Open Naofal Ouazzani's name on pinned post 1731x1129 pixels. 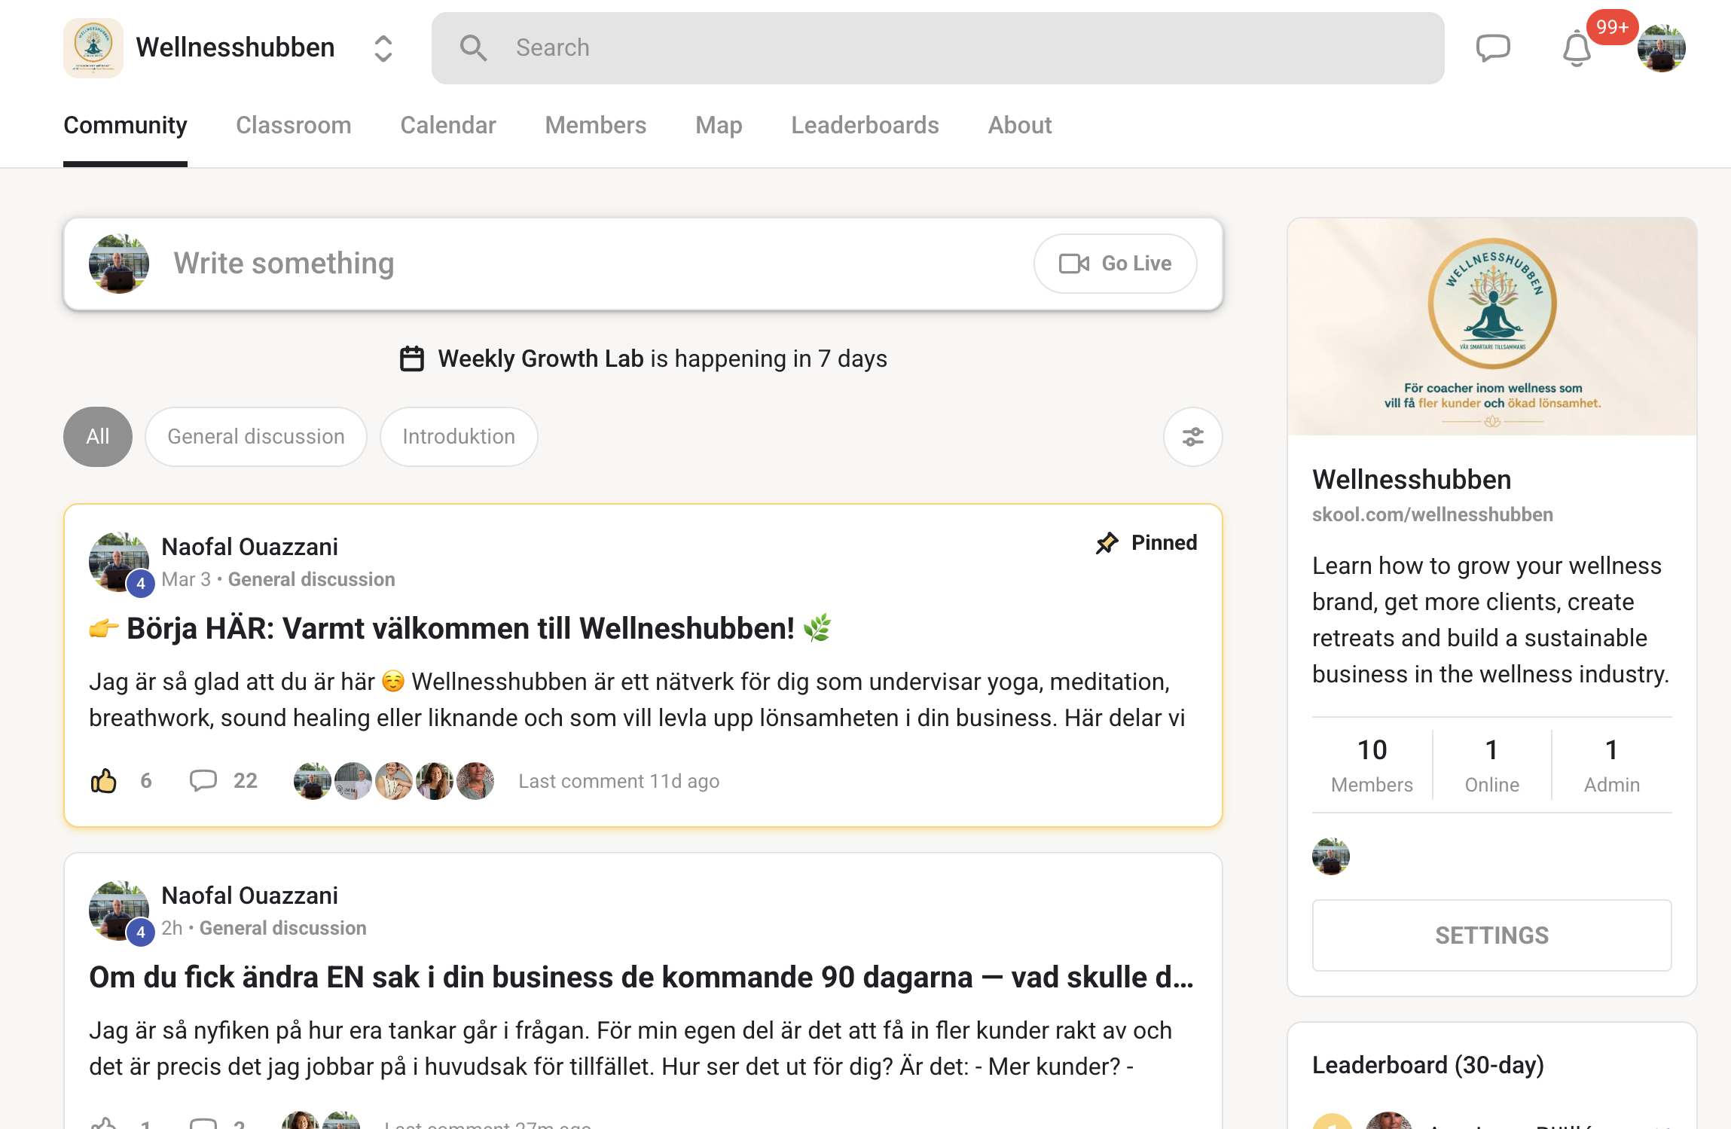point(250,547)
